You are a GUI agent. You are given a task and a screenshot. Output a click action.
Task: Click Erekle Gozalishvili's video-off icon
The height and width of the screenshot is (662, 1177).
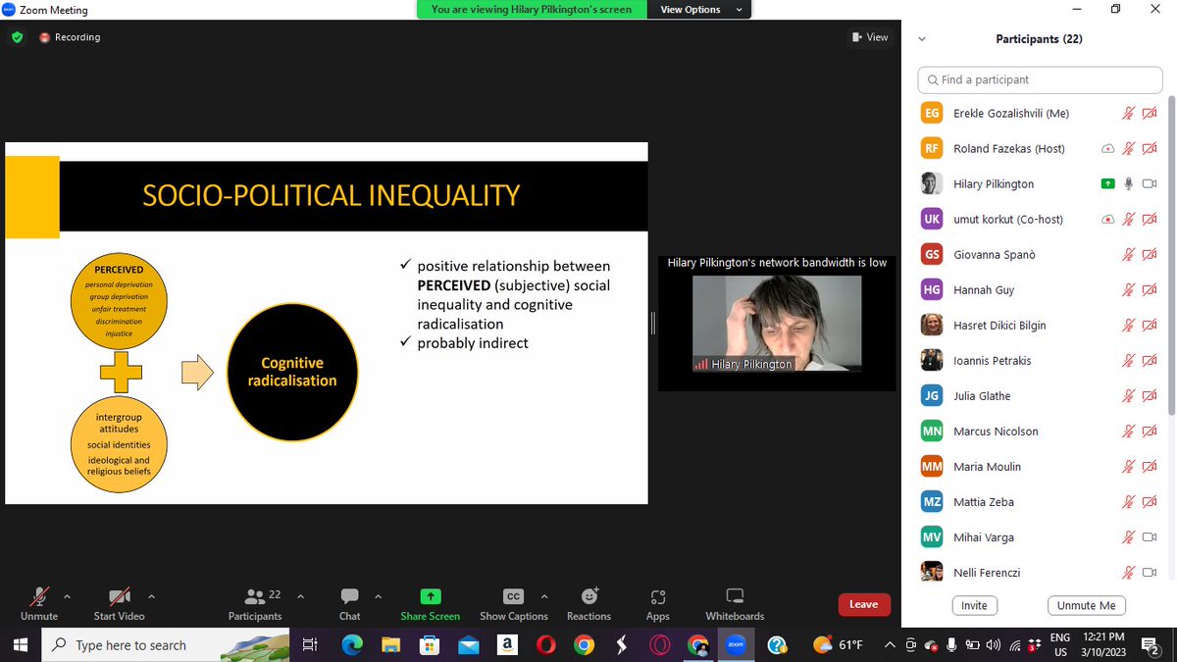tap(1150, 113)
